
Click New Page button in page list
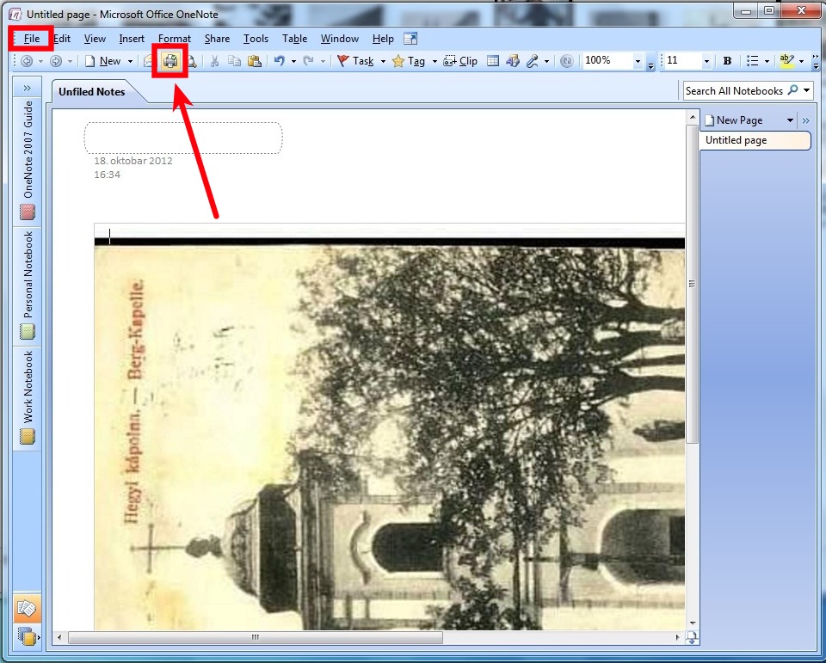733,120
